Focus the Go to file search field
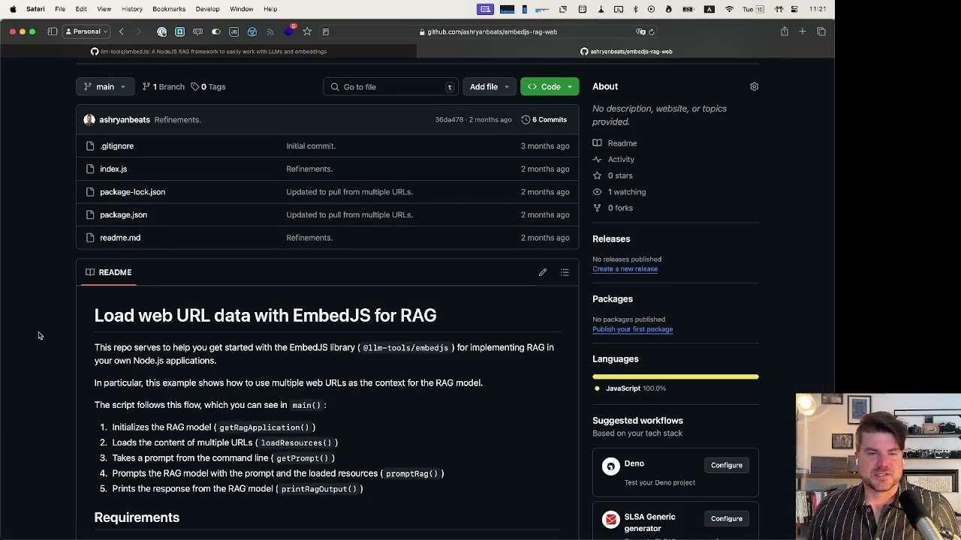This screenshot has height=540, width=961. tap(390, 87)
